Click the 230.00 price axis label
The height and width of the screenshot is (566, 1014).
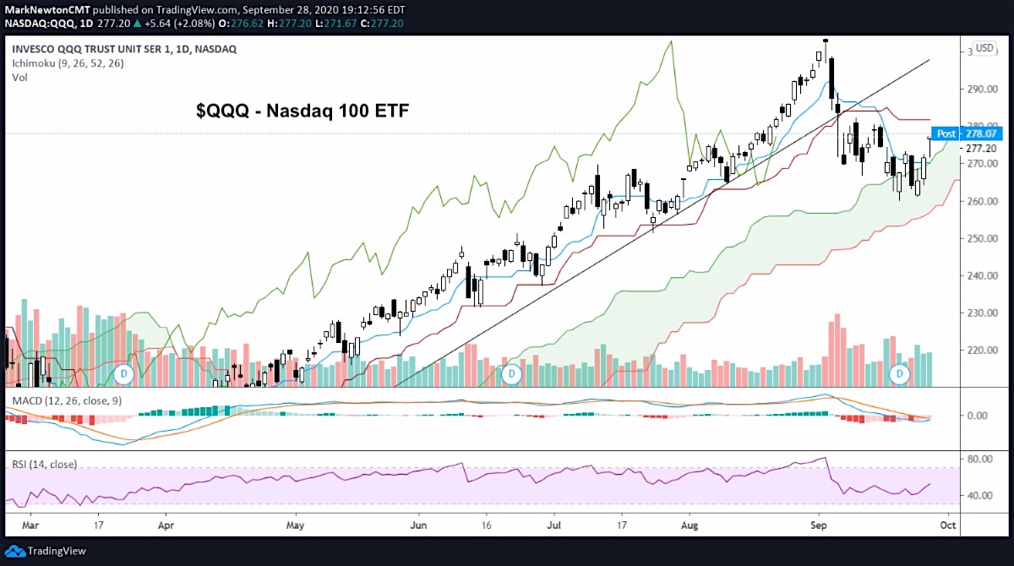[980, 313]
